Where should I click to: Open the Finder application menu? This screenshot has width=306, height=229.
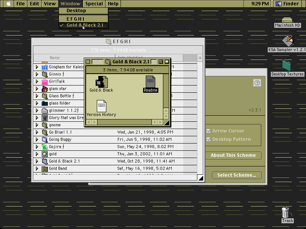coord(288,4)
